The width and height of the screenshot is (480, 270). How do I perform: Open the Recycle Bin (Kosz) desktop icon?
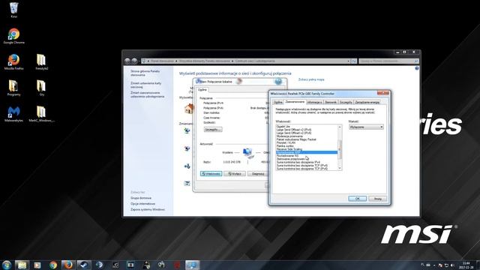tap(13, 10)
